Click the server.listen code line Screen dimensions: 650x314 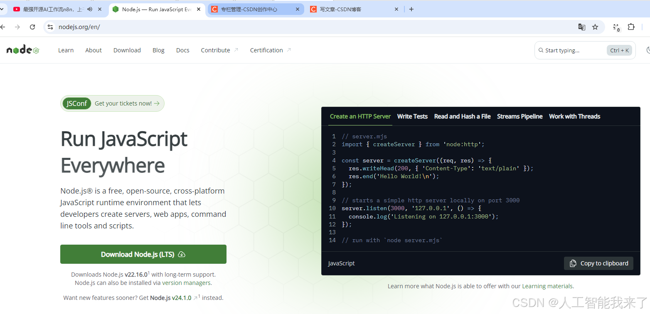pos(411,208)
